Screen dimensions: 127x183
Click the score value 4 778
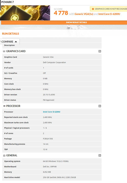[61, 13]
